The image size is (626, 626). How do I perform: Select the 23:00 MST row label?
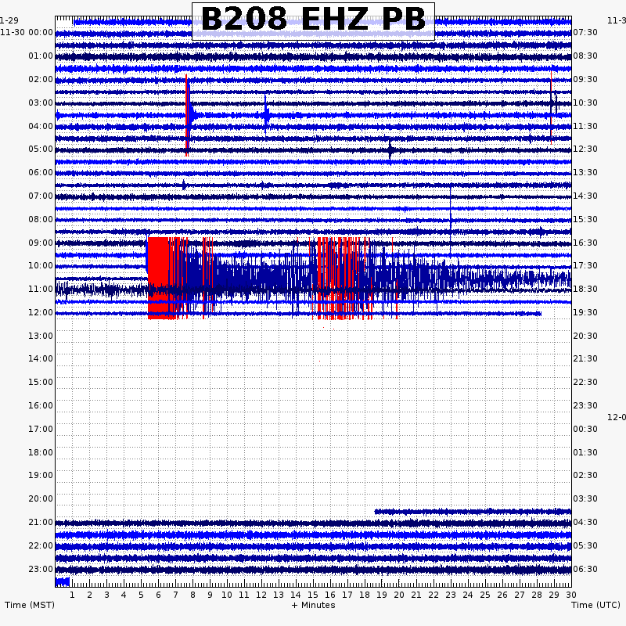click(x=41, y=569)
